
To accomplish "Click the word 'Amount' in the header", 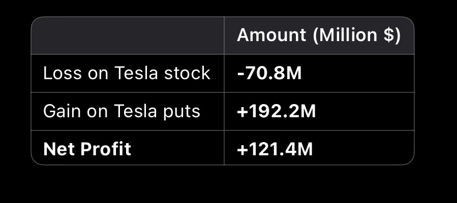I will pos(271,35).
